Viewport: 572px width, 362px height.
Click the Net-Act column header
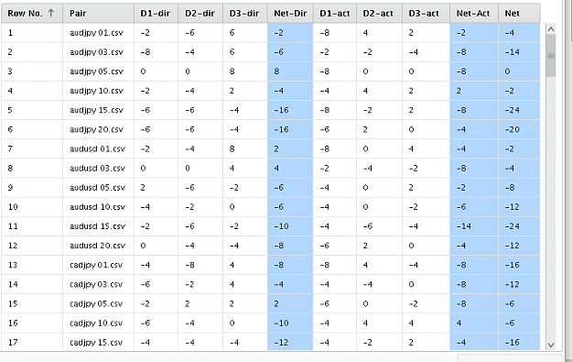point(473,13)
